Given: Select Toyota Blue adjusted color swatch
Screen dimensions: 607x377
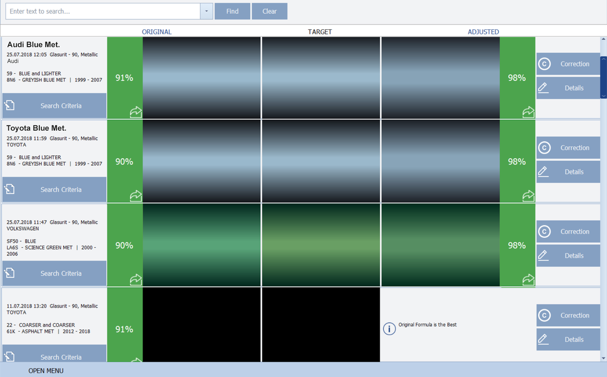Looking at the screenshot, I should tap(441, 161).
